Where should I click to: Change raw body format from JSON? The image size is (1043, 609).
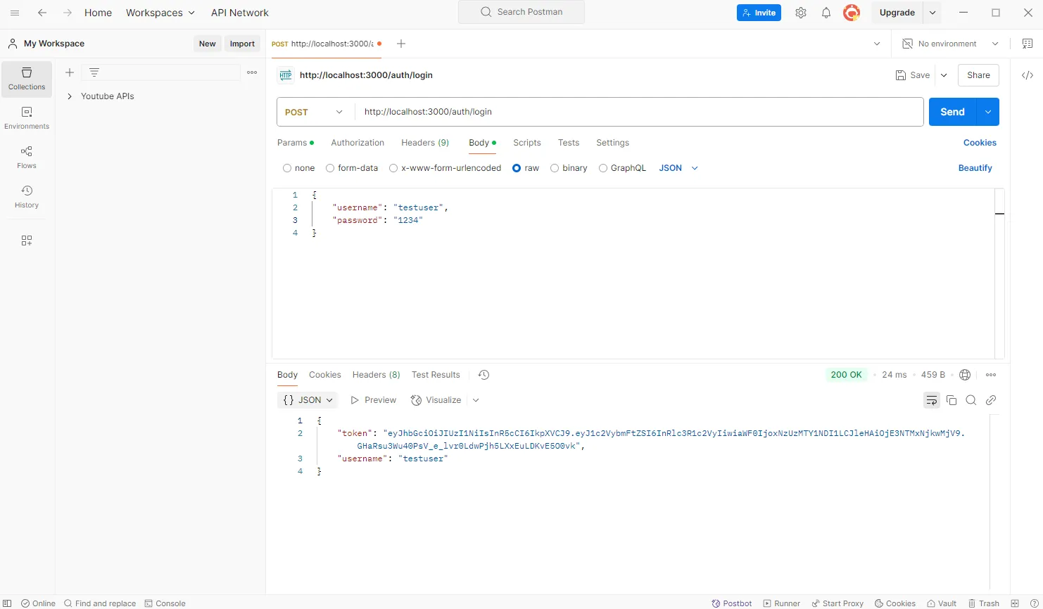pos(678,168)
